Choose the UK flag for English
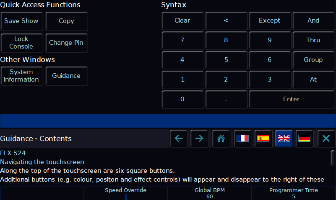 tap(284, 138)
